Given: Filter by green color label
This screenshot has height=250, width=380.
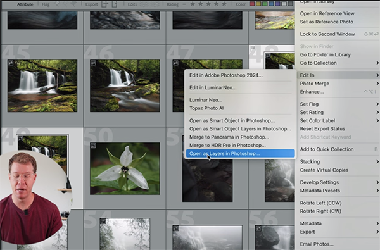Looking at the screenshot, I should pos(265,4).
